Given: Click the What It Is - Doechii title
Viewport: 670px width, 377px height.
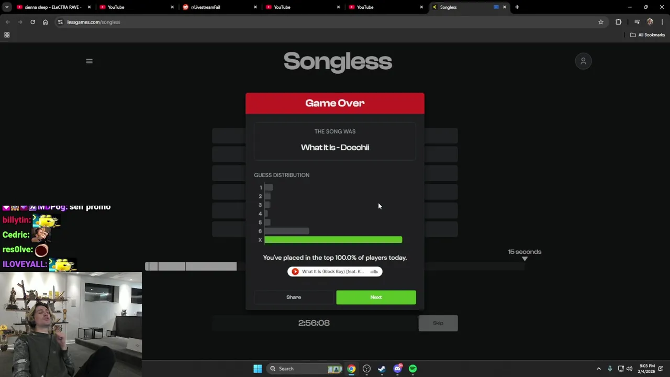Looking at the screenshot, I should (335, 147).
